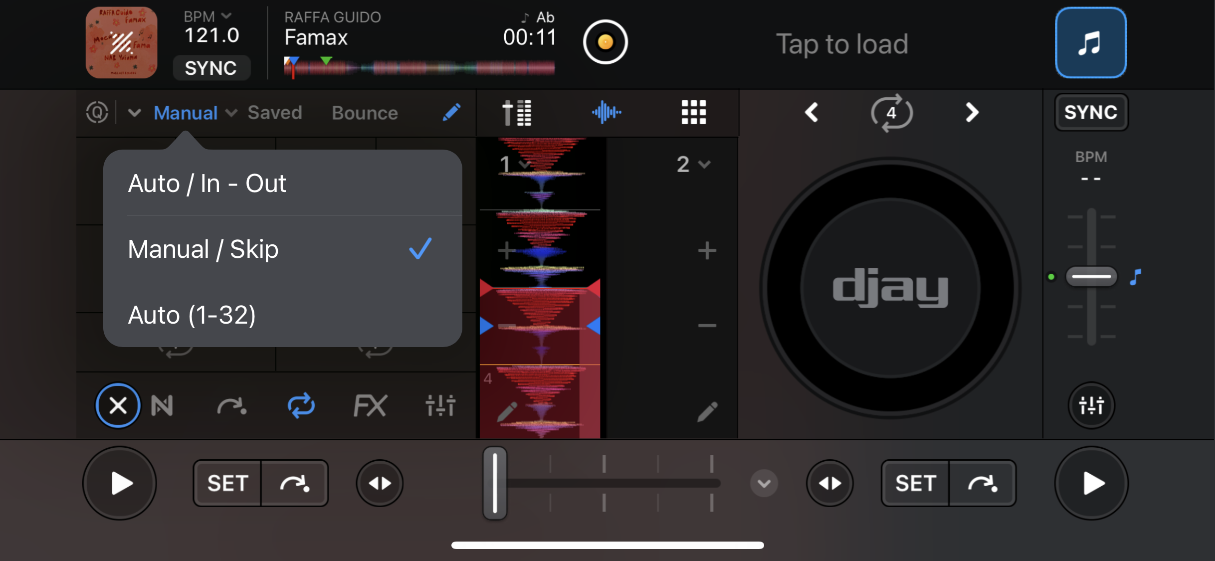
Task: Click the crossfader slider
Action: (494, 483)
